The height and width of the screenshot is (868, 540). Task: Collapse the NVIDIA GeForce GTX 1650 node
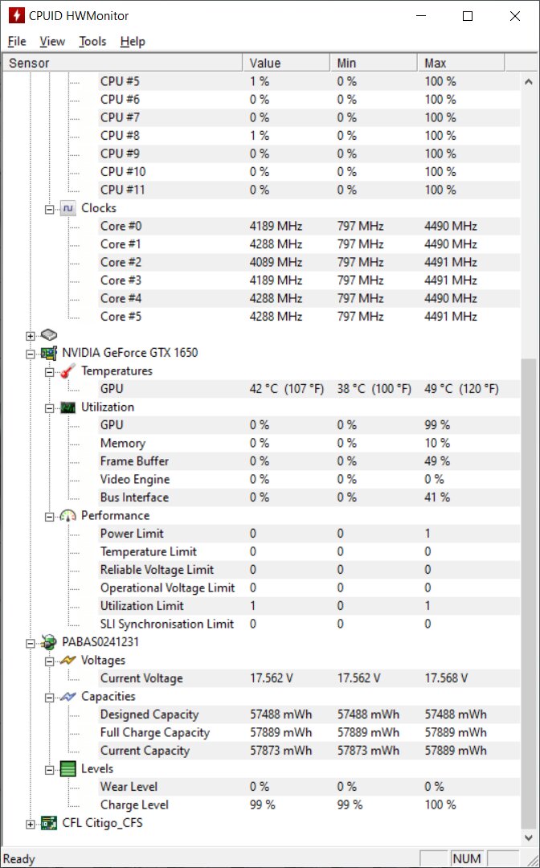click(31, 353)
